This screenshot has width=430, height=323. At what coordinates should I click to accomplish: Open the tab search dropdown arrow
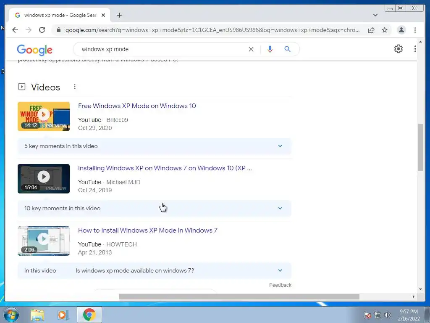click(375, 15)
